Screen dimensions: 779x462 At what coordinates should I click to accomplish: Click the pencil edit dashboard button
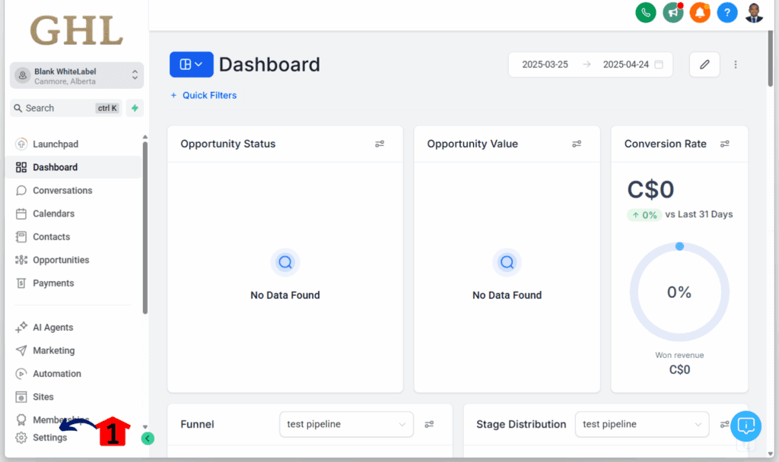pos(704,65)
